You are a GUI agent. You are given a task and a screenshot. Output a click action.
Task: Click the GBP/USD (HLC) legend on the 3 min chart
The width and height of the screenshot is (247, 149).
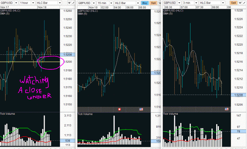[x=173, y=11]
